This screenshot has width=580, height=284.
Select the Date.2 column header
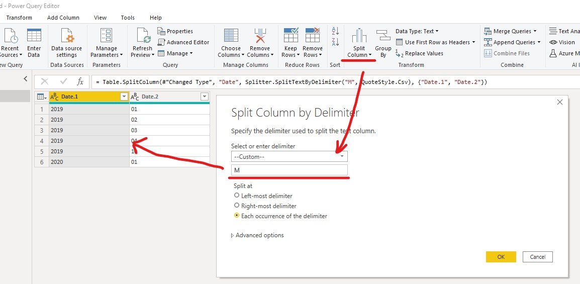(x=169, y=97)
